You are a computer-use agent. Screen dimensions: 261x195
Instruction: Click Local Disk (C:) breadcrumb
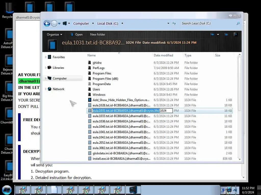pyautogui.click(x=108, y=24)
